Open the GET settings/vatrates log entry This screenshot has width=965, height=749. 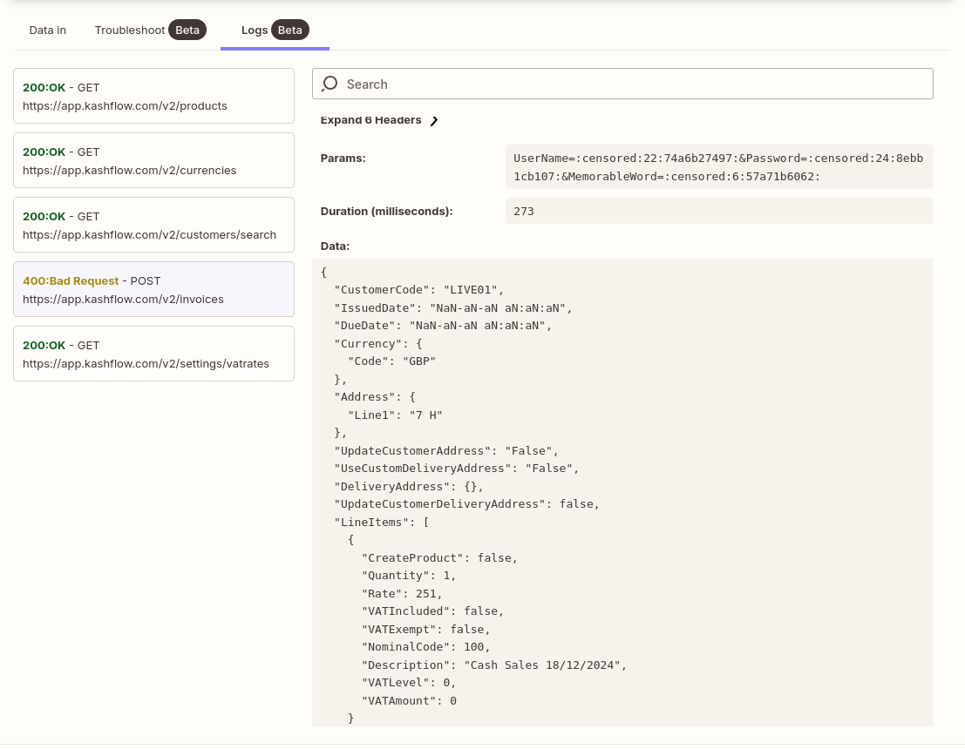point(153,354)
